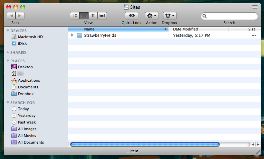Zoom the window with green button
This screenshot has width=264, height=159.
click(x=23, y=7)
